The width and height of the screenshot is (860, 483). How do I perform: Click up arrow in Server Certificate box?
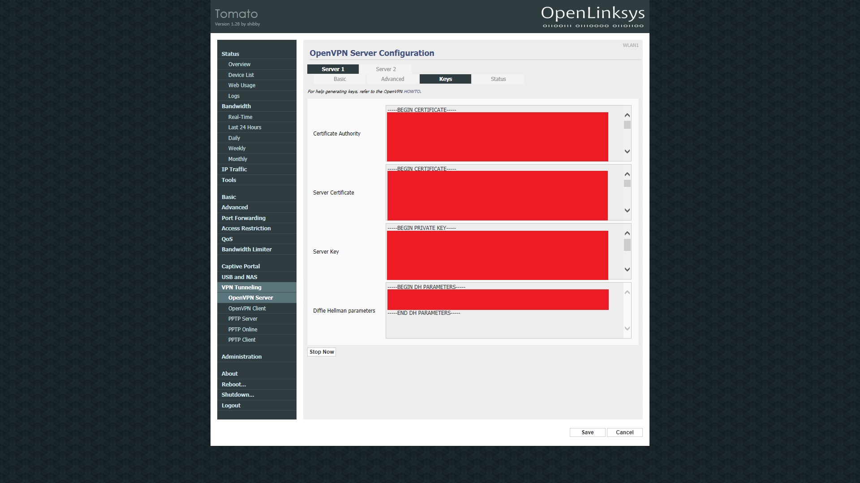point(627,174)
